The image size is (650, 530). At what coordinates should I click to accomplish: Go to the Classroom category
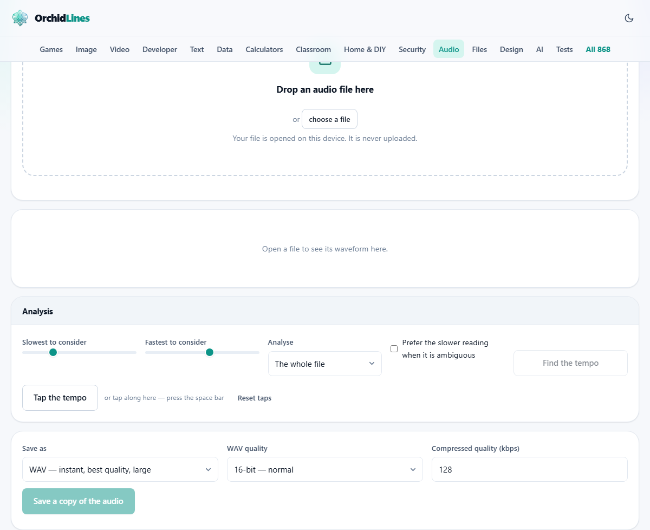point(314,49)
